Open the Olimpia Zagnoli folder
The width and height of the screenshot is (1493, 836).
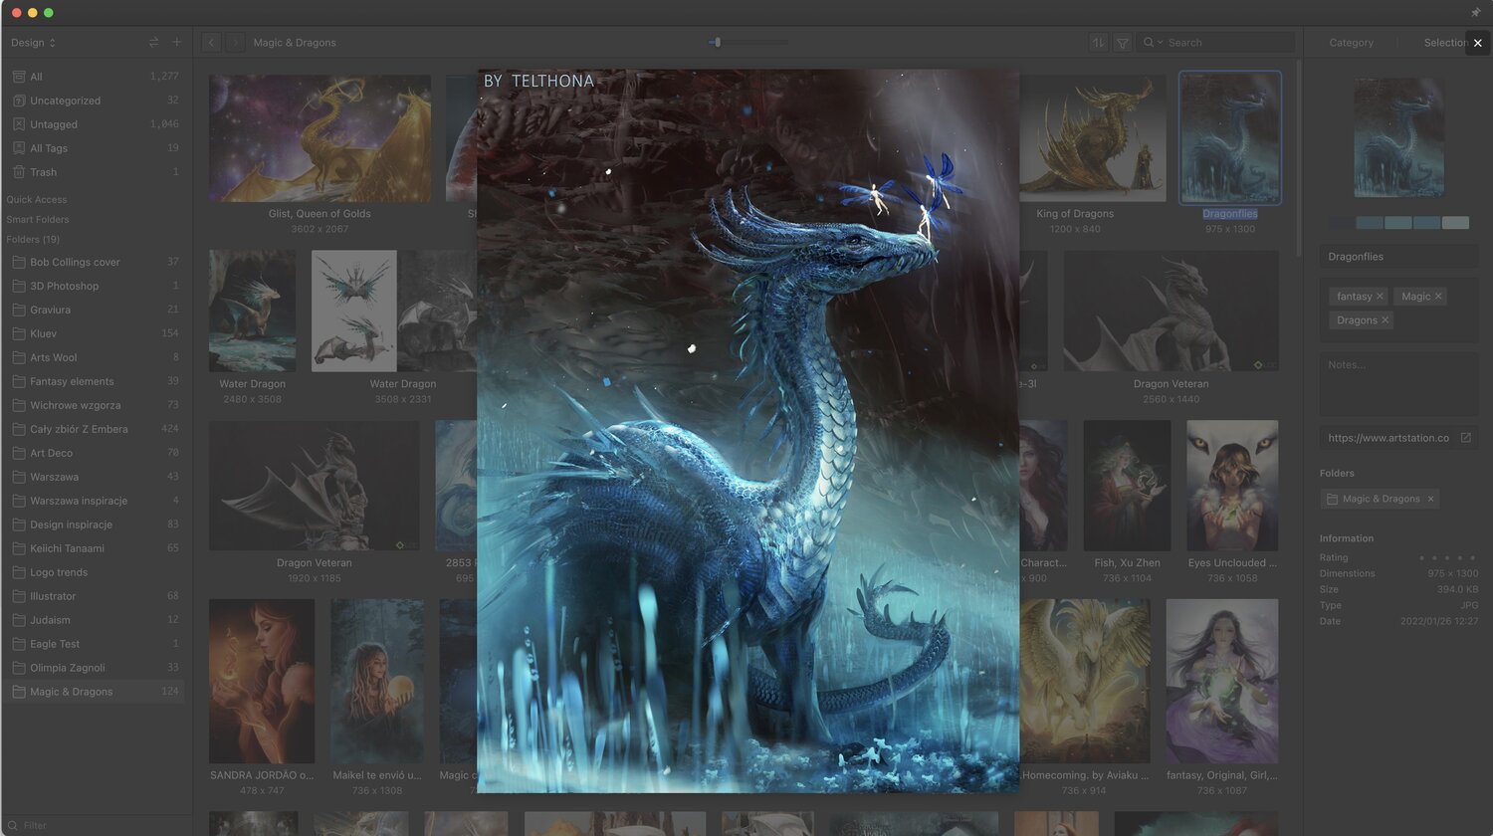click(x=94, y=668)
